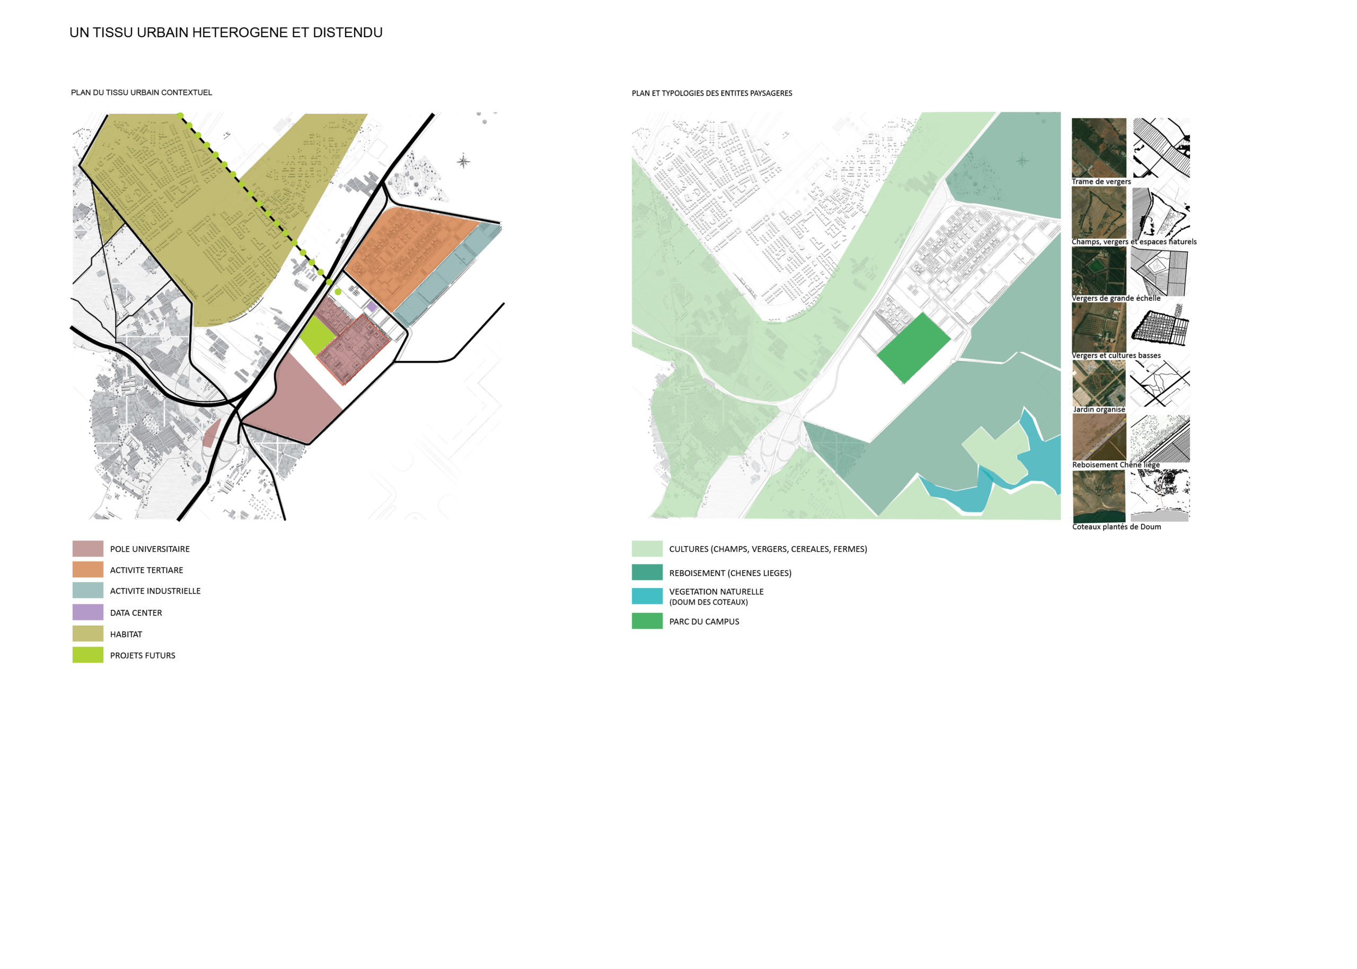1357x969 pixels.
Task: Click the small purple data center square on left map
Action: 372,307
